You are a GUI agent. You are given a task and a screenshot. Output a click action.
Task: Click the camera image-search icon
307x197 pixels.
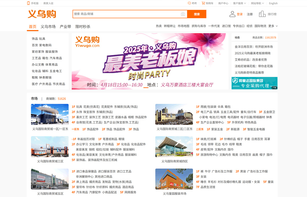click(183, 14)
